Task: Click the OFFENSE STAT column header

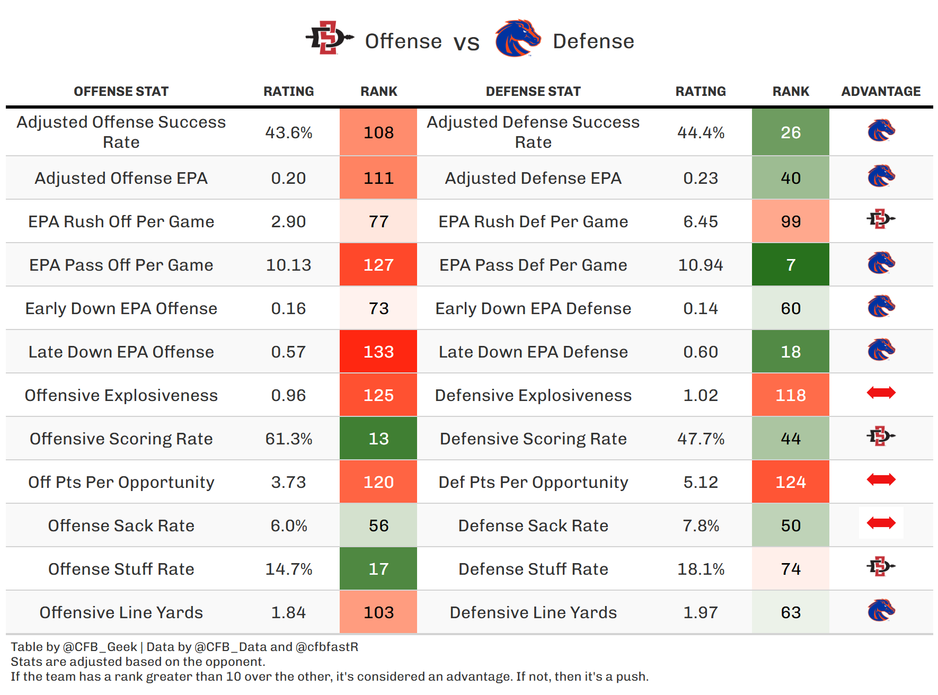Action: point(121,92)
